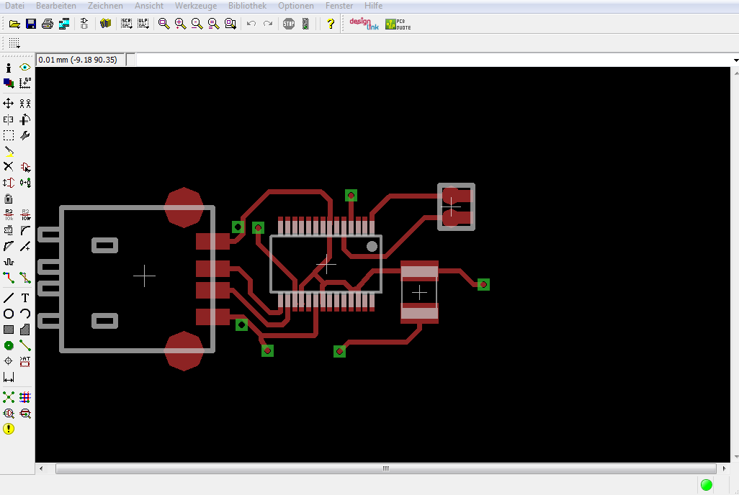Click the horizontal scrollbar thumb
739x495 pixels.
click(x=386, y=468)
